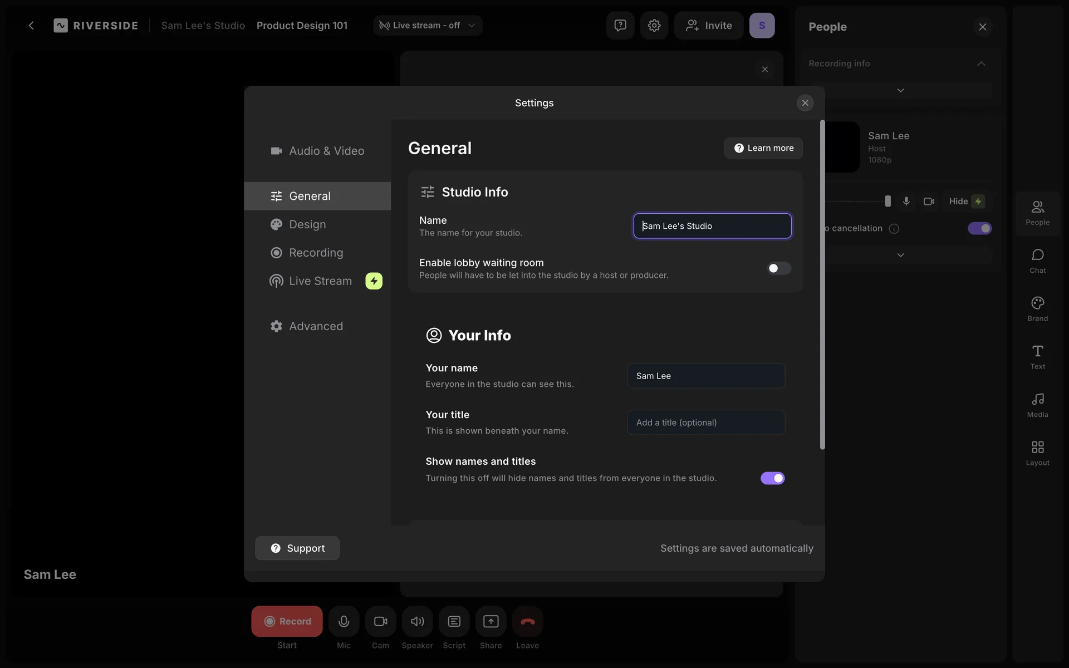Click the Script icon in bottom toolbar
Screen dimensions: 1069x668
tap(454, 621)
